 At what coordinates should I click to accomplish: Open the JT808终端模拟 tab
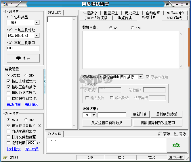(96, 18)
